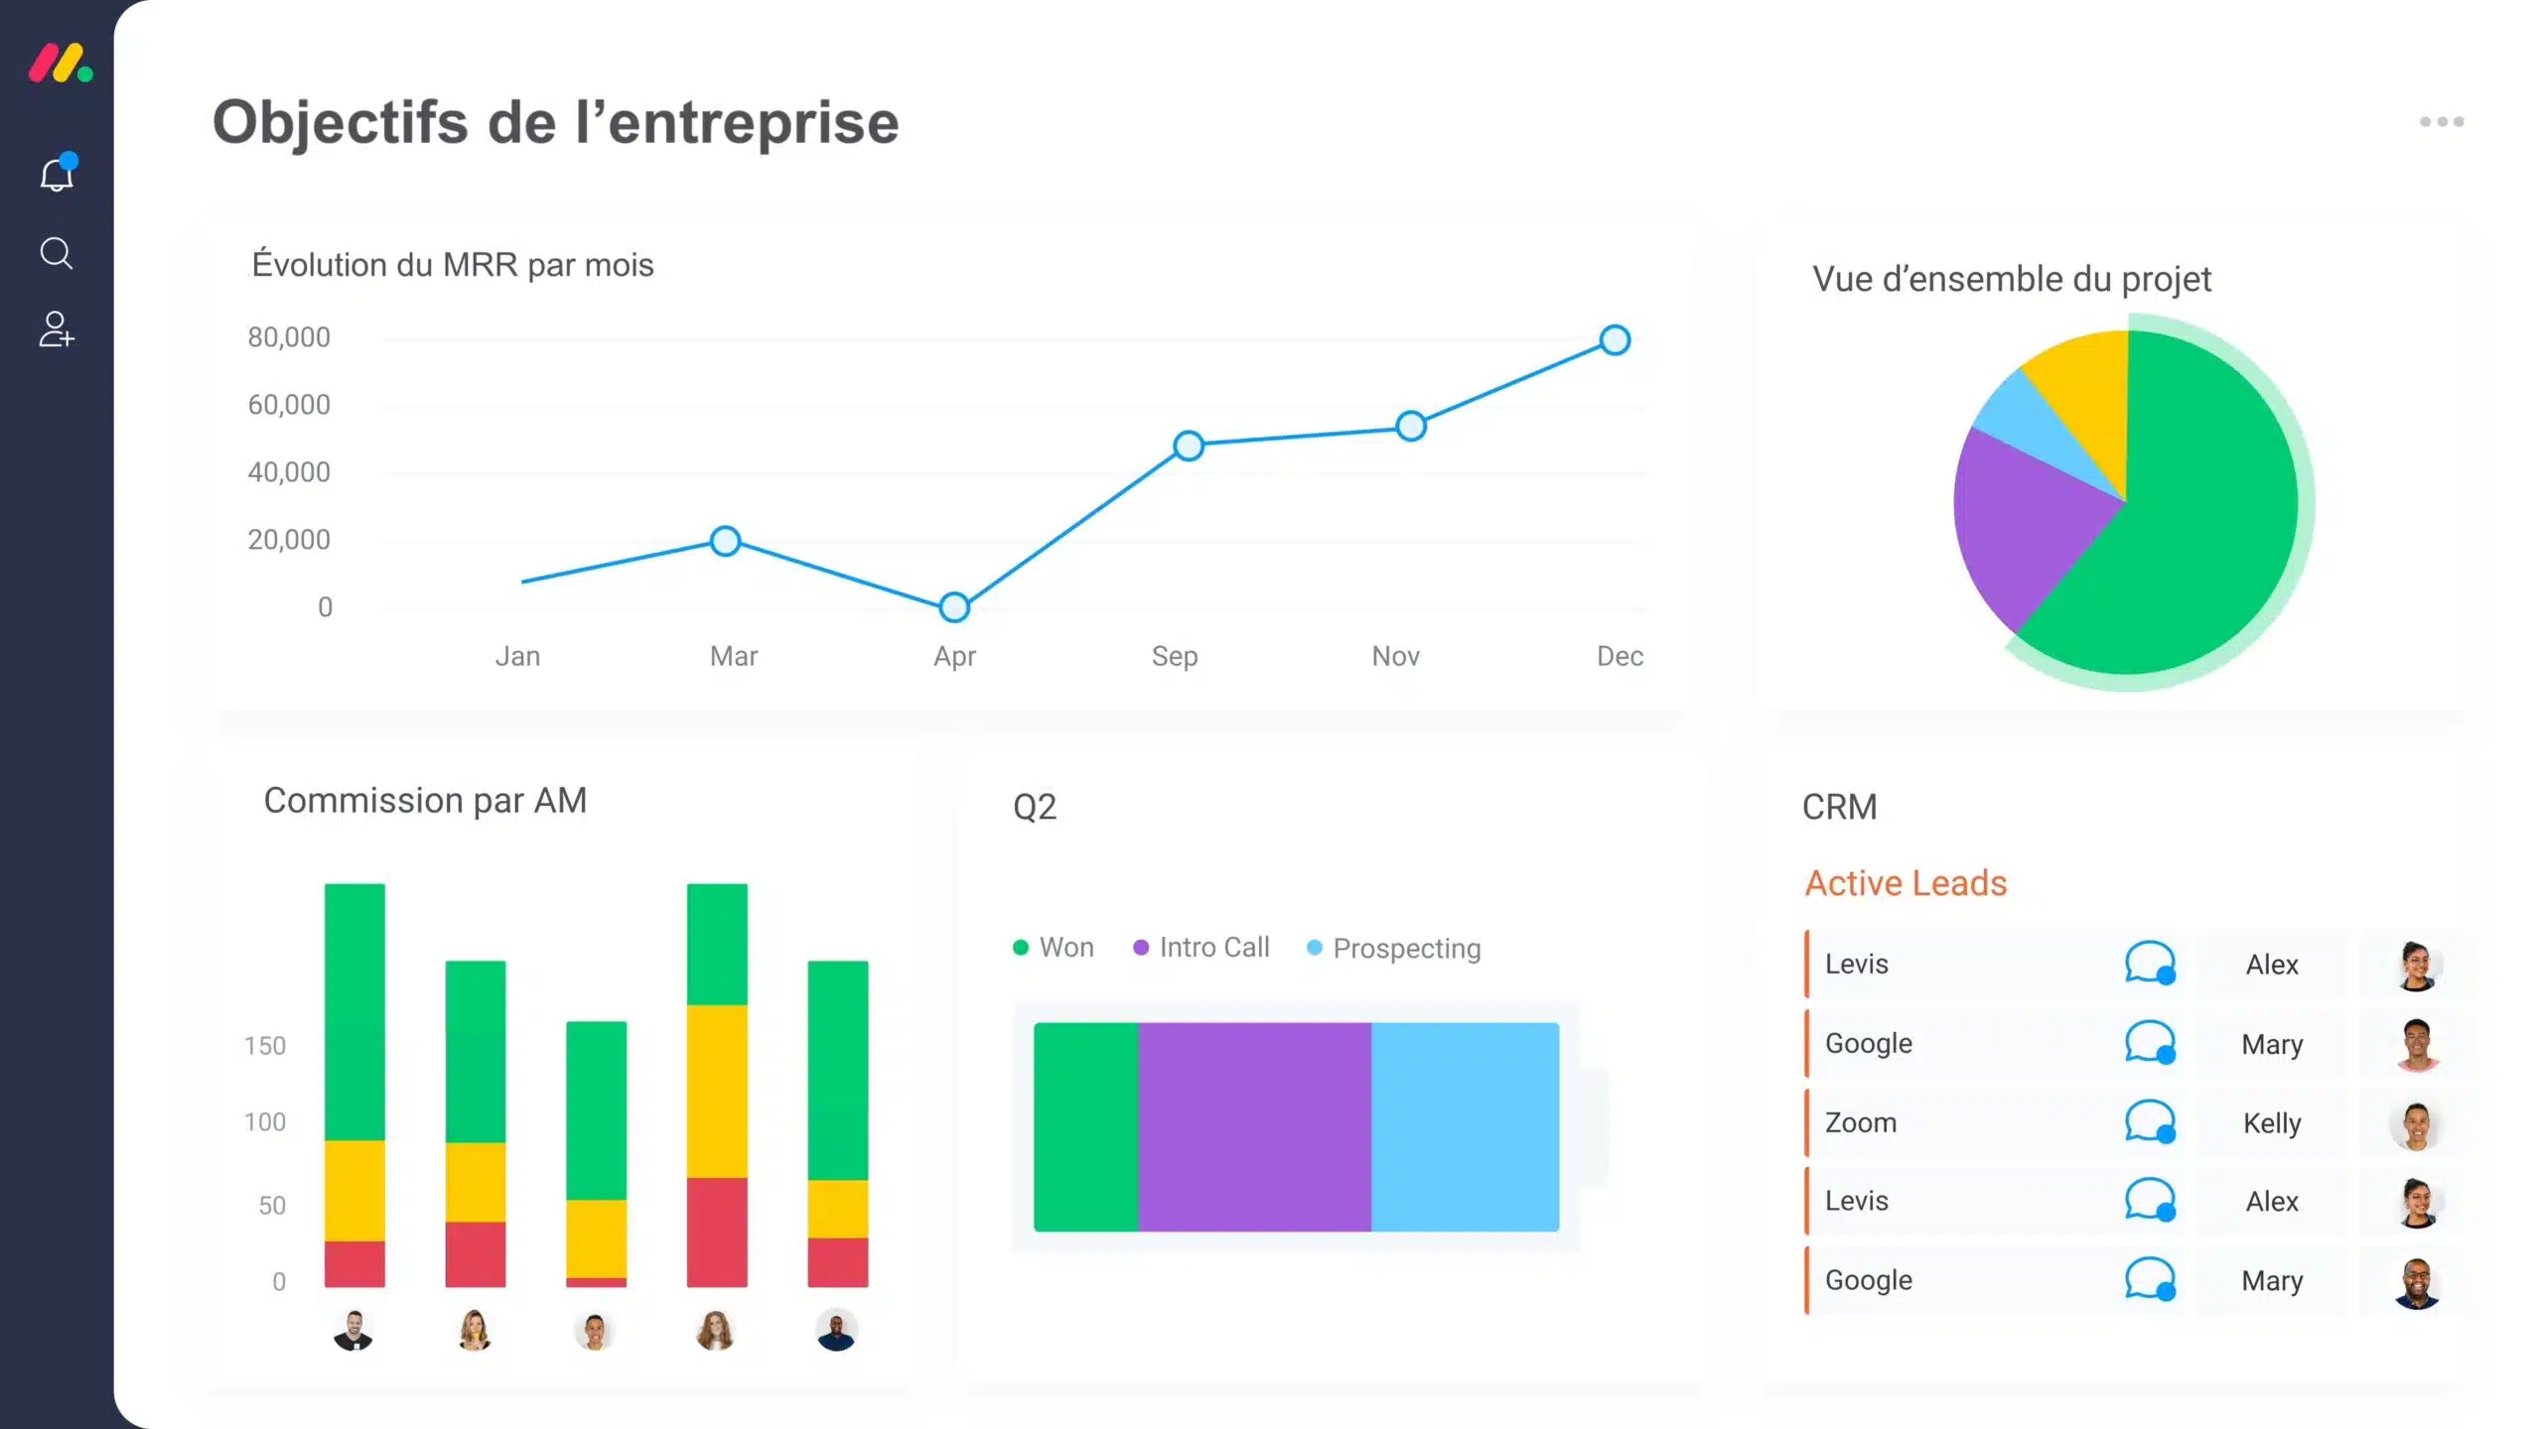Viewport: 2542px width, 1429px height.
Task: Click the December data point on MRR chart
Action: (1615, 340)
